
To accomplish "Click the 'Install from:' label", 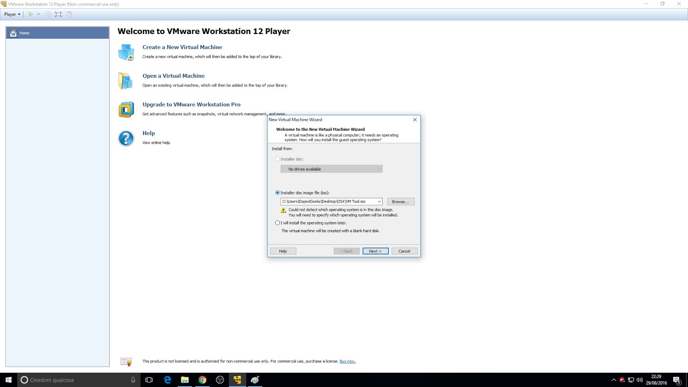I will point(282,149).
